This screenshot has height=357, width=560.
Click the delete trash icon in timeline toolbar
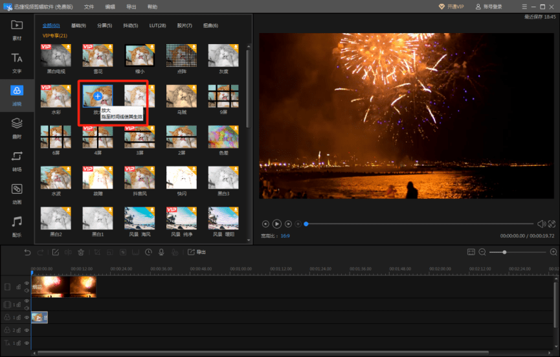81,252
